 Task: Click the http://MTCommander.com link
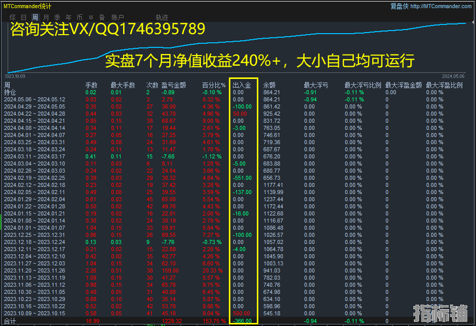coord(441,6)
